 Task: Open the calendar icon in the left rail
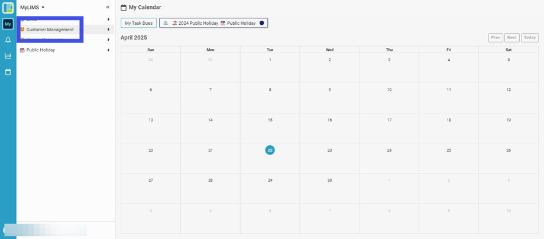[8, 72]
